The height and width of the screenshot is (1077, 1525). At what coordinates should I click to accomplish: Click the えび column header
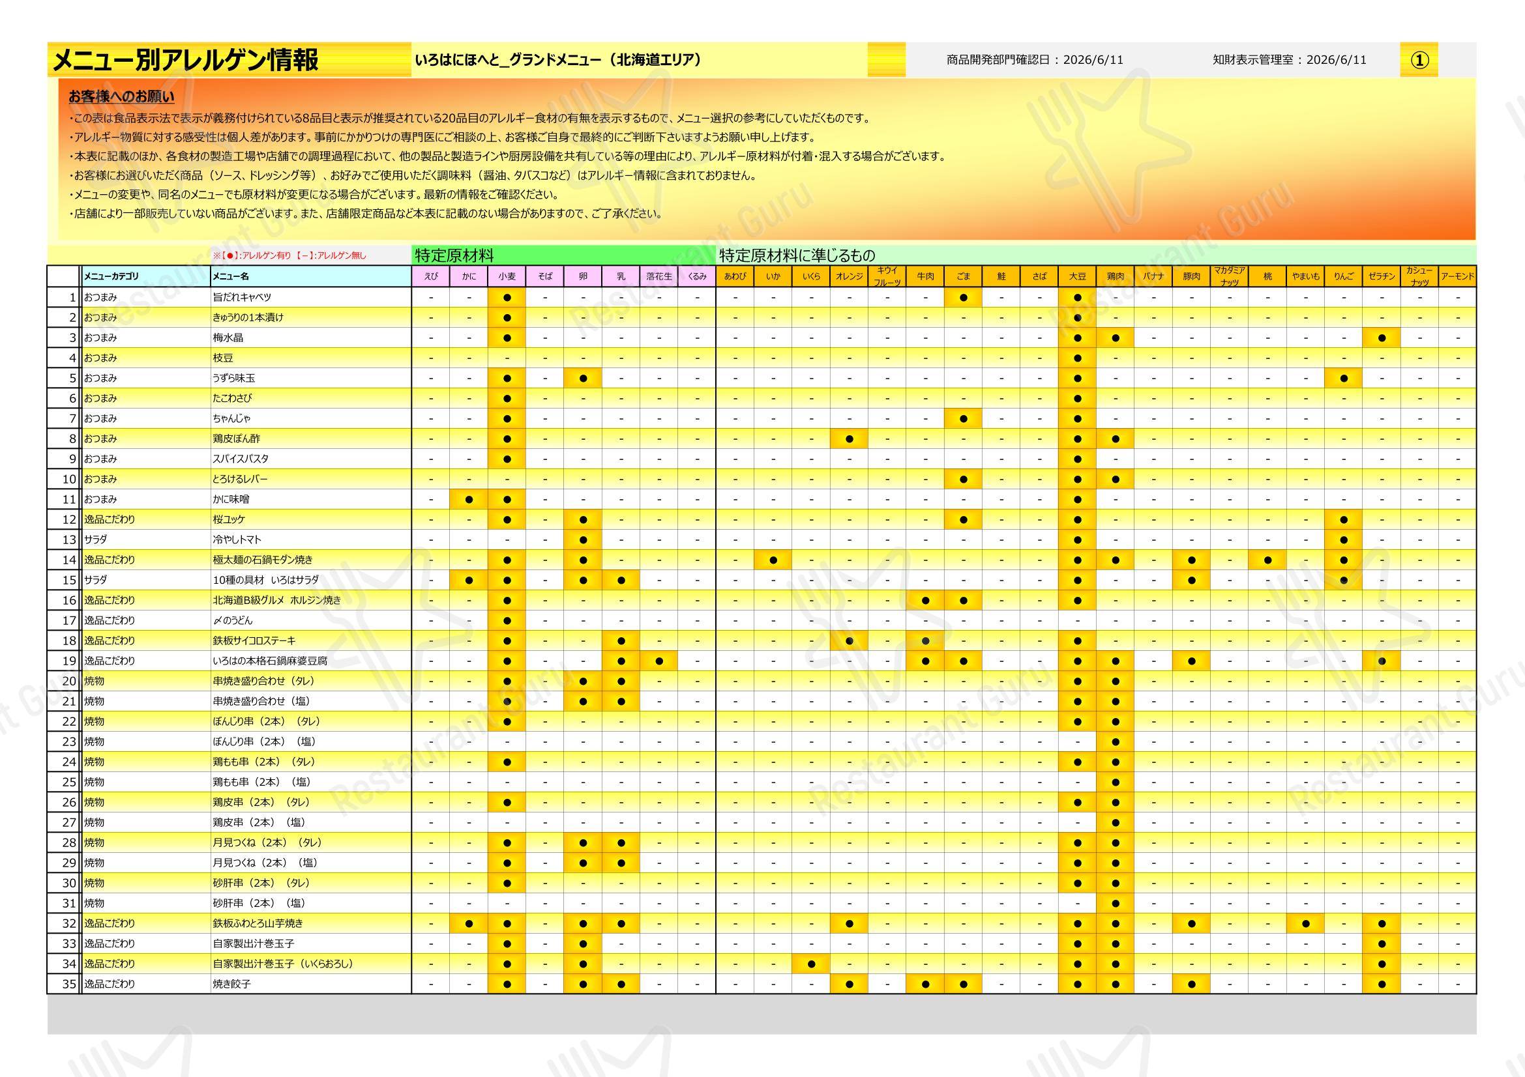430,277
